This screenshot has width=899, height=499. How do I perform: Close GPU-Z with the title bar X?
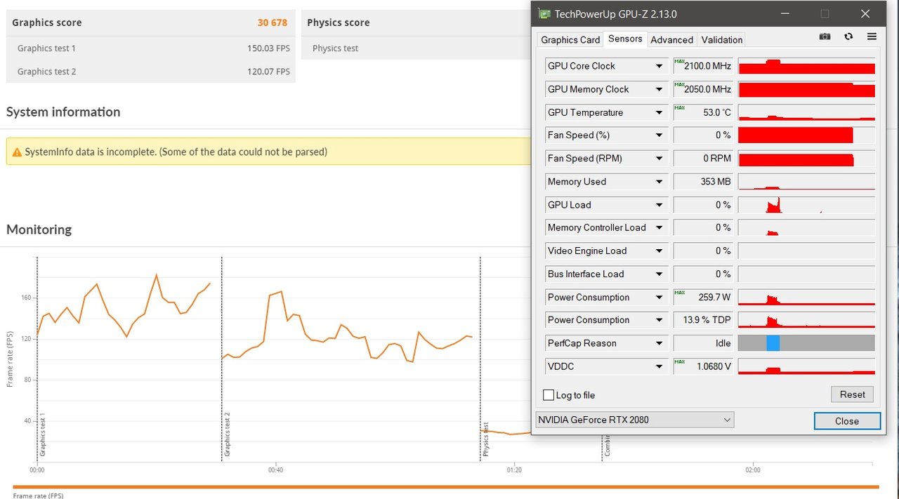coord(865,13)
